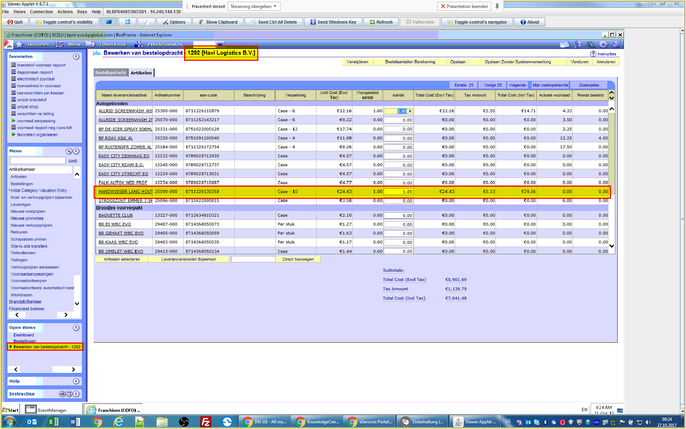Image resolution: width=686 pixels, height=429 pixels.
Task: Switch to the Bestelopdracht tab
Action: pyautogui.click(x=111, y=73)
